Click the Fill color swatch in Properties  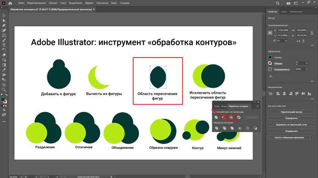(270, 58)
